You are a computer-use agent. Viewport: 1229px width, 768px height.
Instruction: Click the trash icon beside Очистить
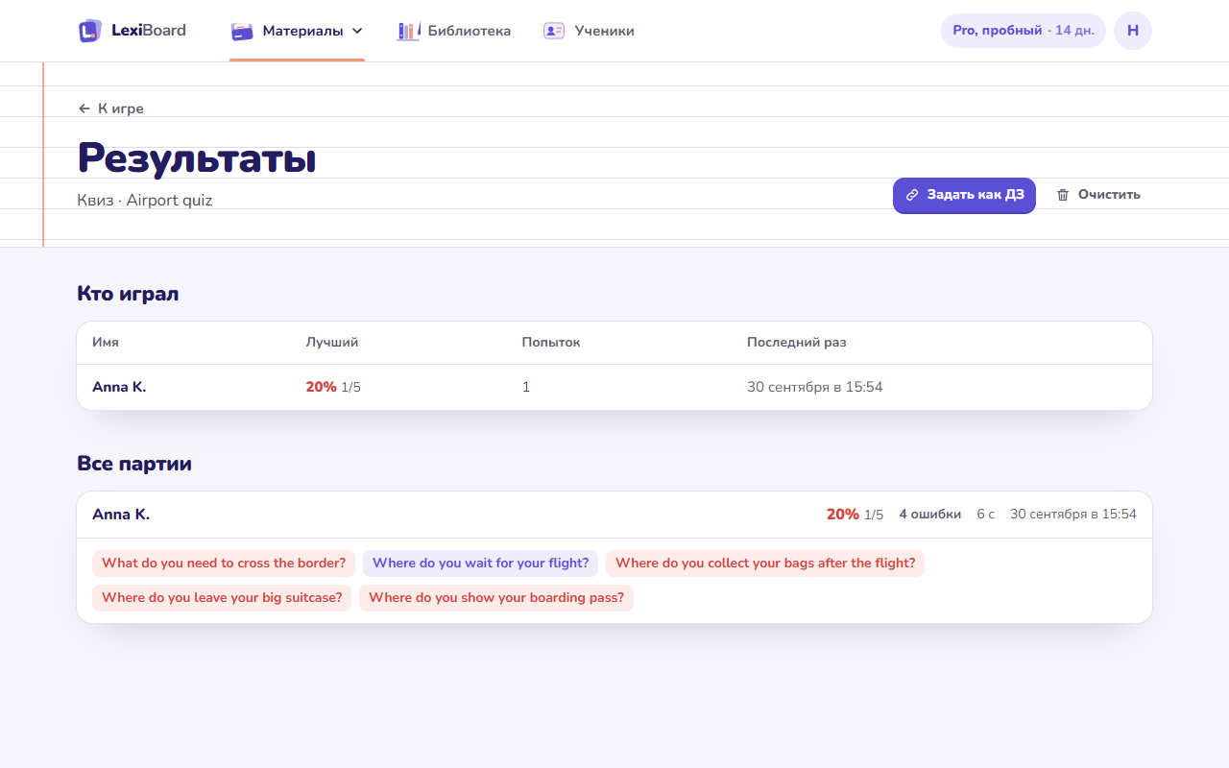(x=1063, y=195)
